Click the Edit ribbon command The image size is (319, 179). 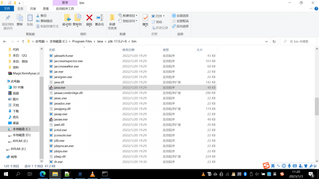tap(157, 22)
